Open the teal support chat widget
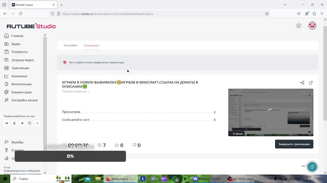This screenshot has width=327, height=183. coord(312,167)
